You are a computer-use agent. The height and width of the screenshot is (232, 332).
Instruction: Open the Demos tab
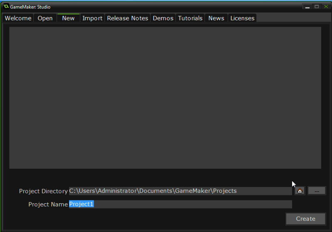tap(163, 18)
